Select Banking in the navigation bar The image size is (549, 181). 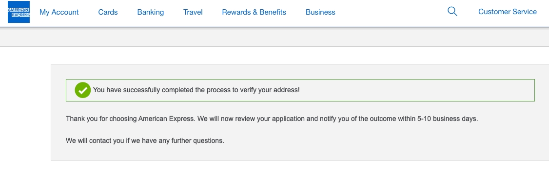(151, 12)
